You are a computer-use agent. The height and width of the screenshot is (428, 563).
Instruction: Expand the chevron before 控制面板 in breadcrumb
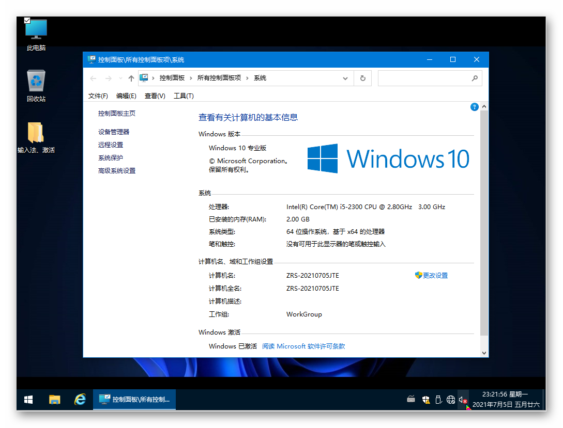click(154, 78)
